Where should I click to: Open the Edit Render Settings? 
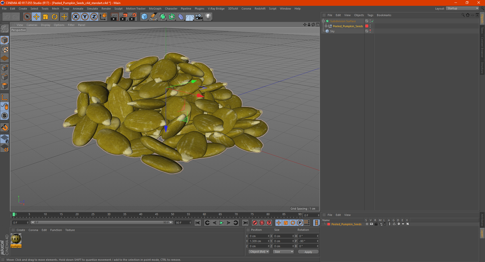click(133, 17)
